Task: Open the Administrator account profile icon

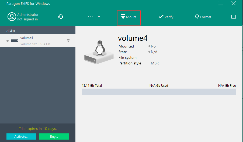Action: click(12, 17)
